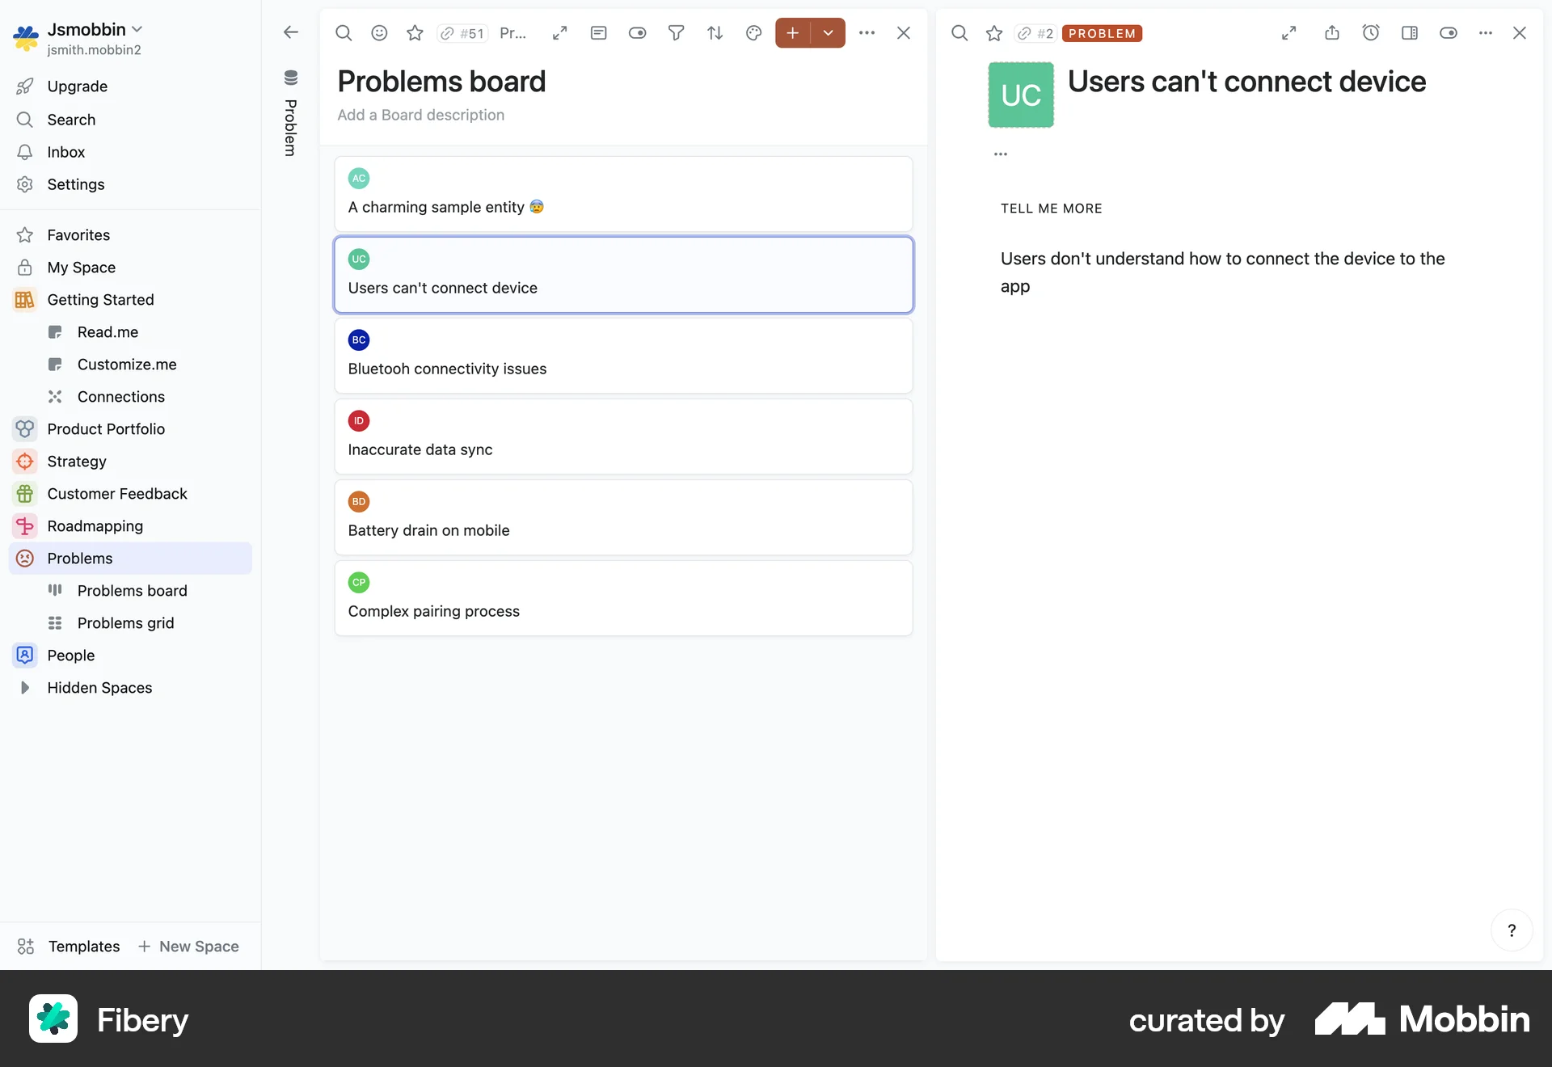Open the side panel layout icon
The image size is (1552, 1067).
point(1410,33)
